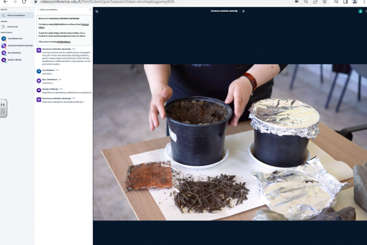The width and height of the screenshot is (367, 245).
Task: Click the blue avatar of first user
Action: click(x=4, y=39)
